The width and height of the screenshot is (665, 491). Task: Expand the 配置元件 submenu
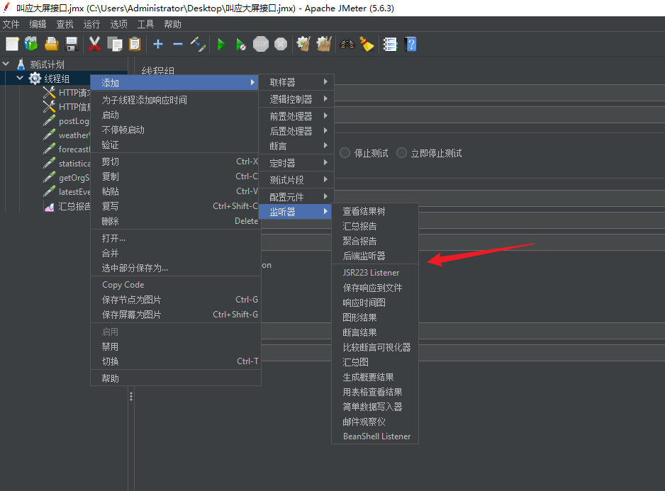(x=296, y=196)
